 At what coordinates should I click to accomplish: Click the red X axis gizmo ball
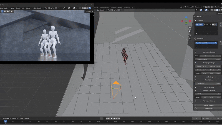[x=190, y=21]
